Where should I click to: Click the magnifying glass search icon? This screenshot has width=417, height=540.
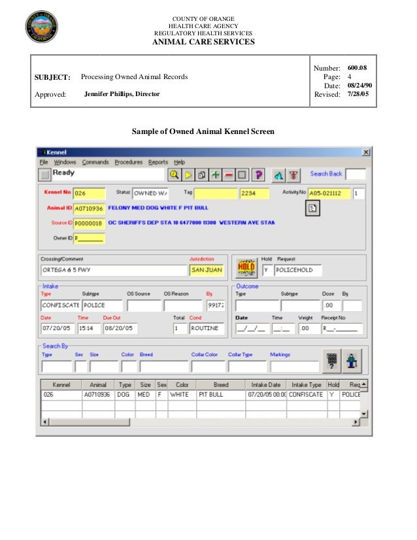tap(175, 175)
